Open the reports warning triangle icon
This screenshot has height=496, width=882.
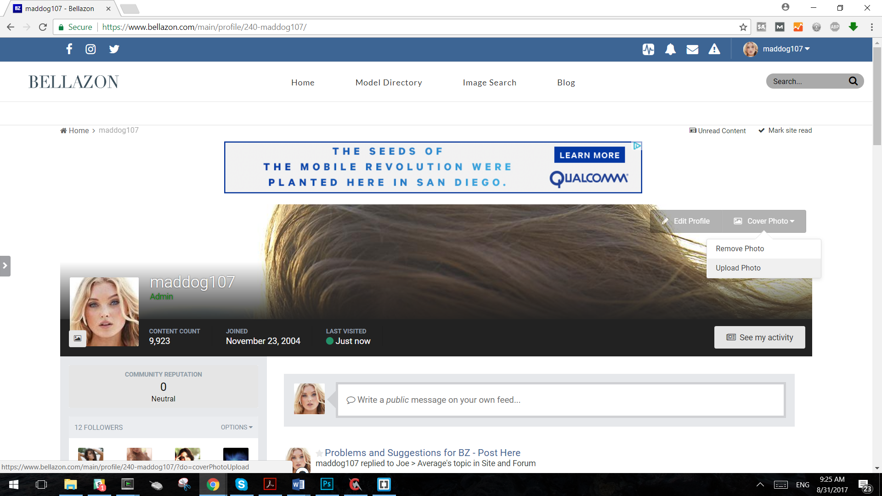(x=714, y=49)
